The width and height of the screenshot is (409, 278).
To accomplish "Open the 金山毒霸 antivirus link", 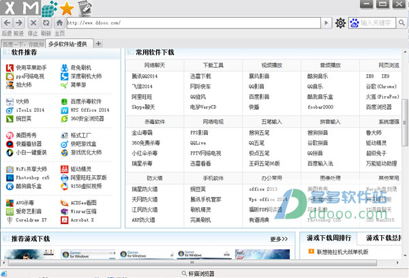I will coord(142,133).
